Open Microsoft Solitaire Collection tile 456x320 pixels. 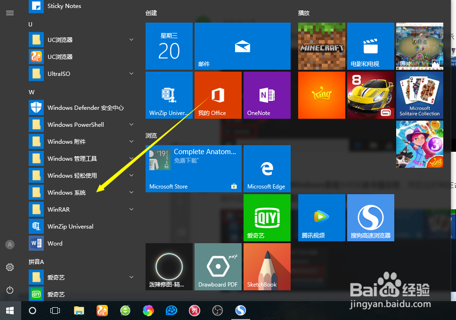pyautogui.click(x=420, y=95)
